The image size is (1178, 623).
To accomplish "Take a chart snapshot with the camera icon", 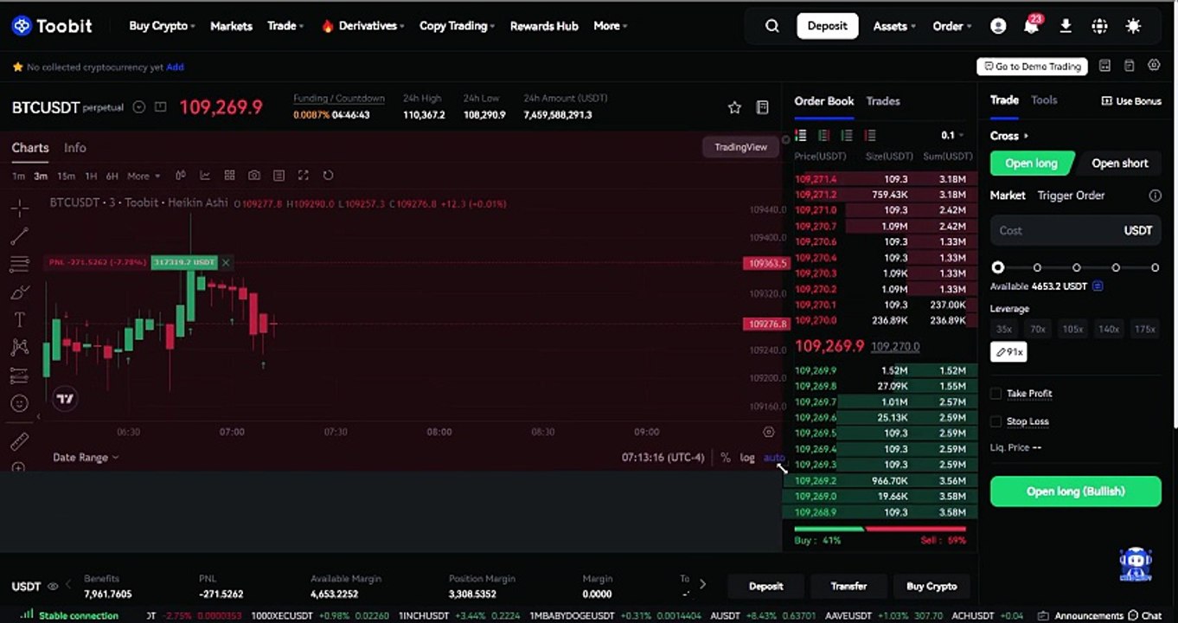I will pyautogui.click(x=254, y=176).
